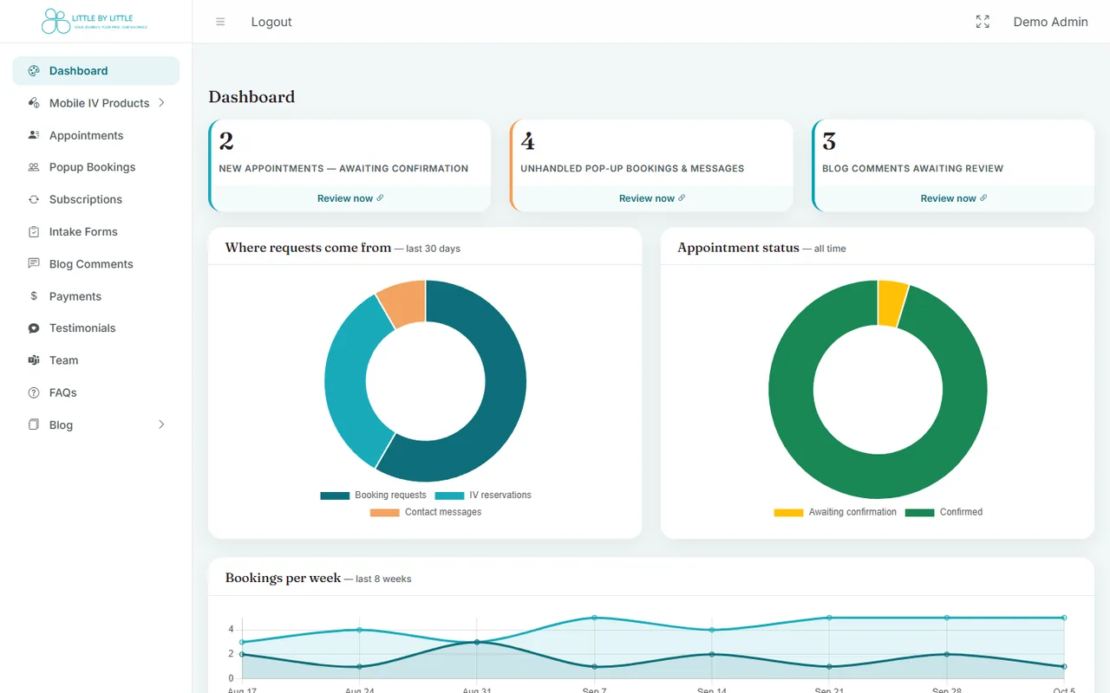Click the Payments dollar icon
Screen dimensions: 1110x693
pyautogui.click(x=34, y=296)
